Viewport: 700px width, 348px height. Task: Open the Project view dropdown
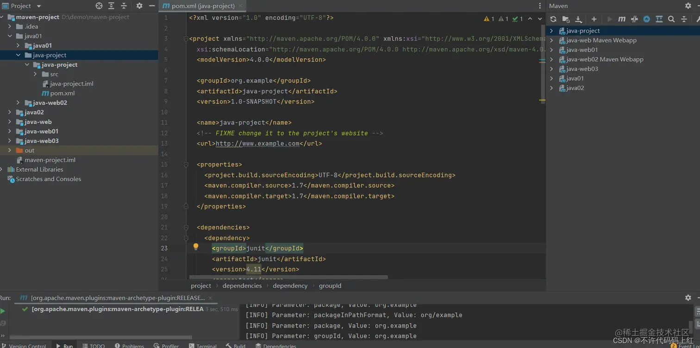coord(39,6)
